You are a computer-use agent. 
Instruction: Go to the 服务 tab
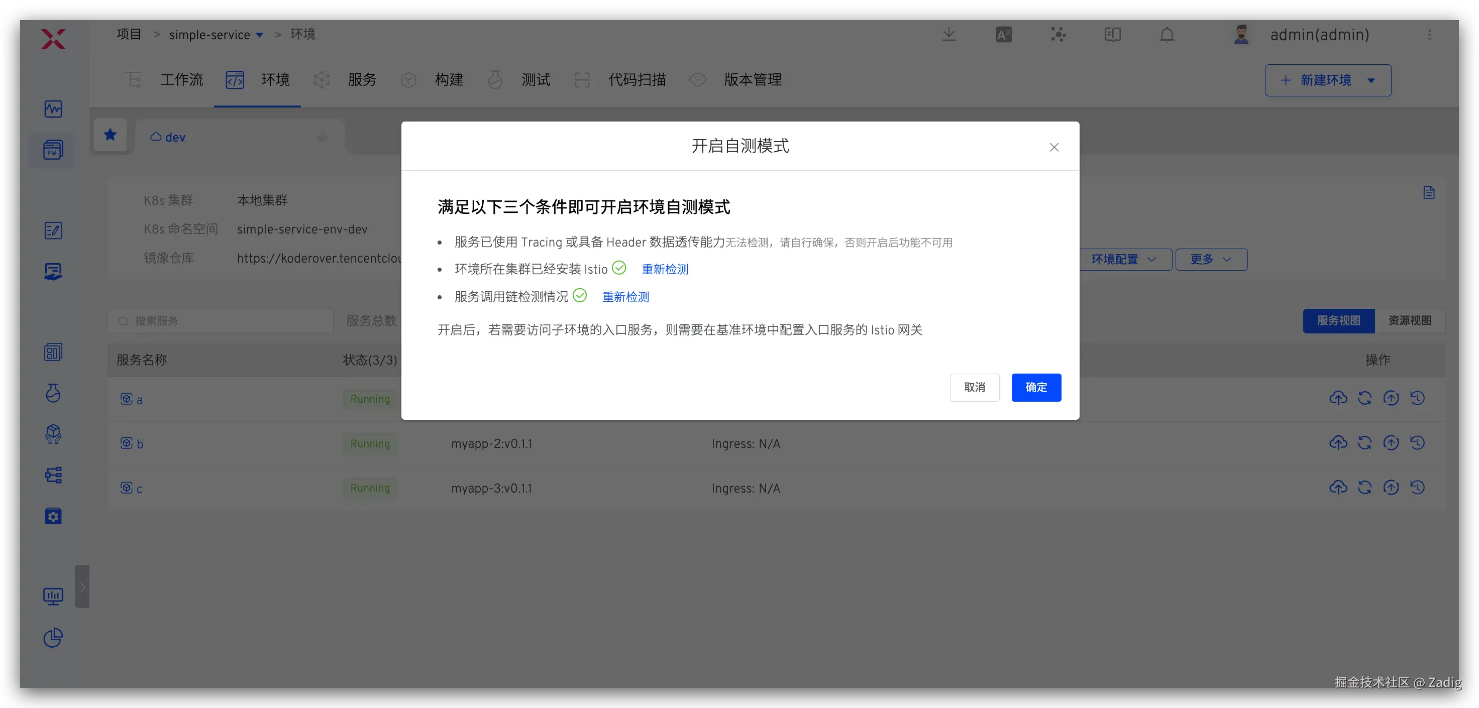pos(346,80)
